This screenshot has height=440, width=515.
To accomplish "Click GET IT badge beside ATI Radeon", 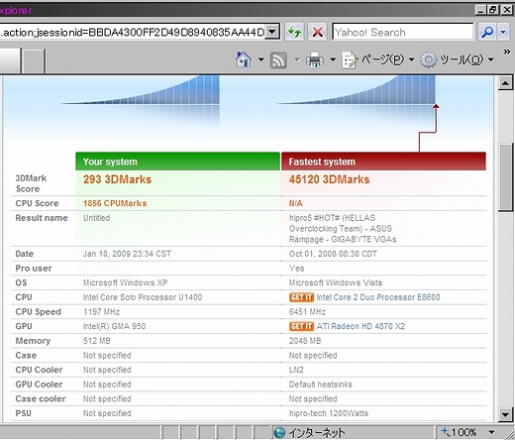I will coord(301,326).
